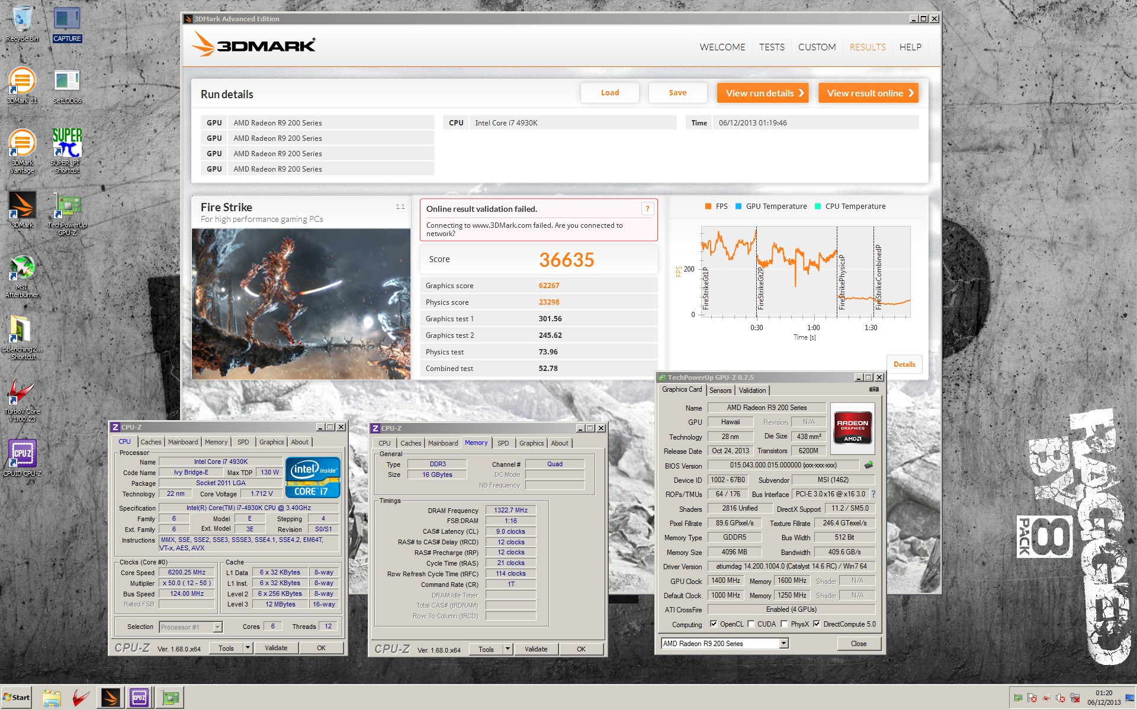Image resolution: width=1137 pixels, height=710 pixels.
Task: Click the orange FPS legend swatch
Action: coord(708,206)
